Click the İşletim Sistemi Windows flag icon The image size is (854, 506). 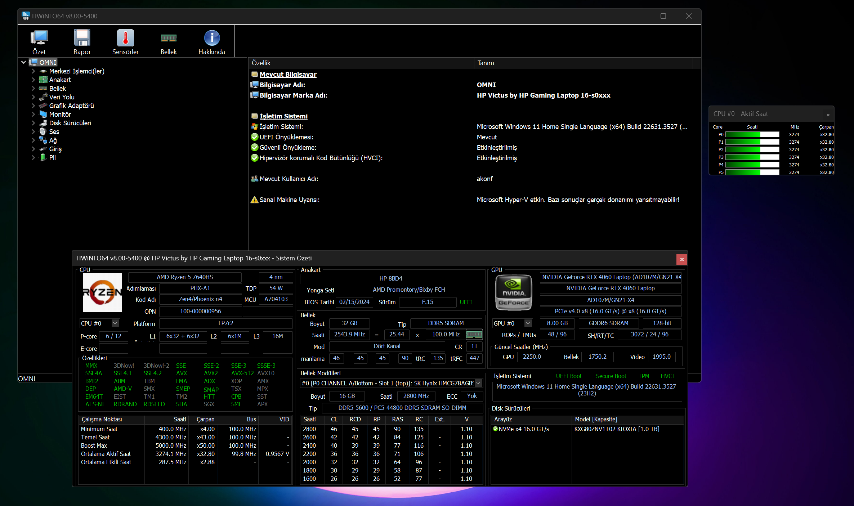click(255, 126)
